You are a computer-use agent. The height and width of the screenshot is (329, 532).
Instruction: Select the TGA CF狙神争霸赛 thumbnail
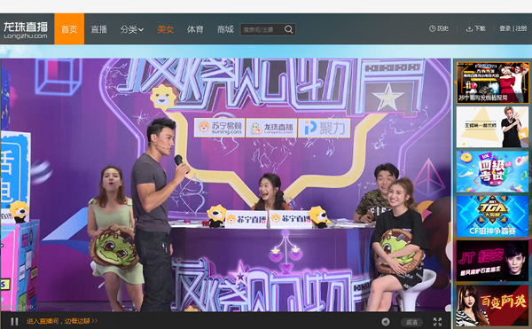492,216
